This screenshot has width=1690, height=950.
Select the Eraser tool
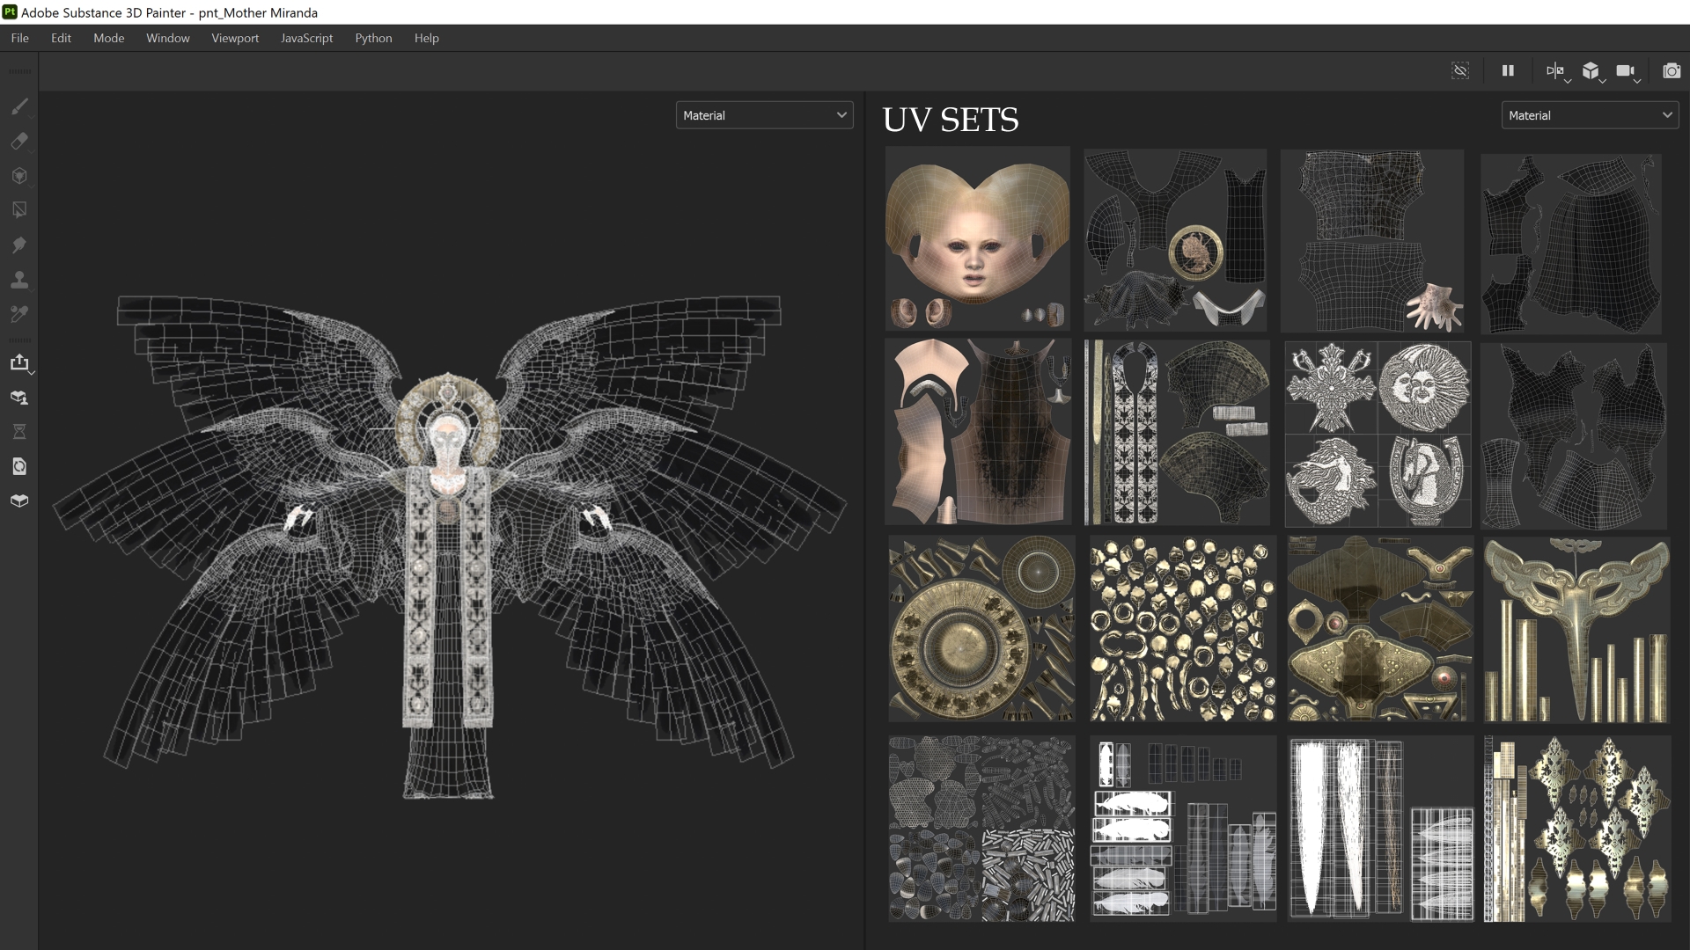(x=18, y=141)
